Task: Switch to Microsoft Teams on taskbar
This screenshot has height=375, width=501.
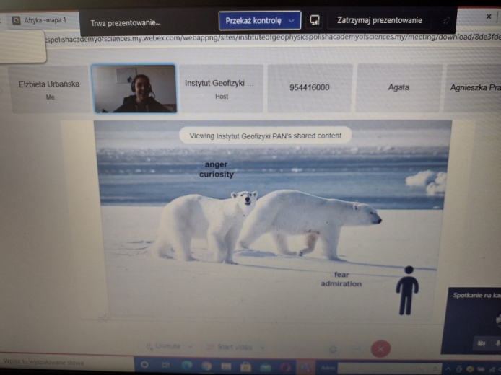Action: [305, 368]
